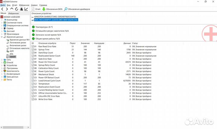This screenshot has width=217, height=129.
Task: Collapse the Хранение данных node arrow
Action: click(x=2, y=37)
